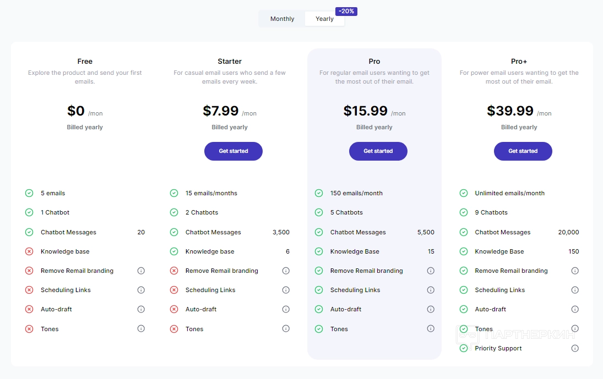The image size is (603, 379).
Task: Click info icon beside Free plan Tones
Action: pos(141,328)
